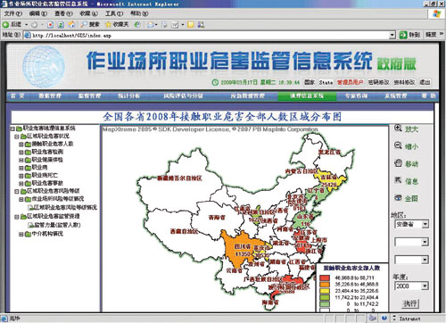
Task: Click the 退出 logout link in header
Action: coord(425,82)
